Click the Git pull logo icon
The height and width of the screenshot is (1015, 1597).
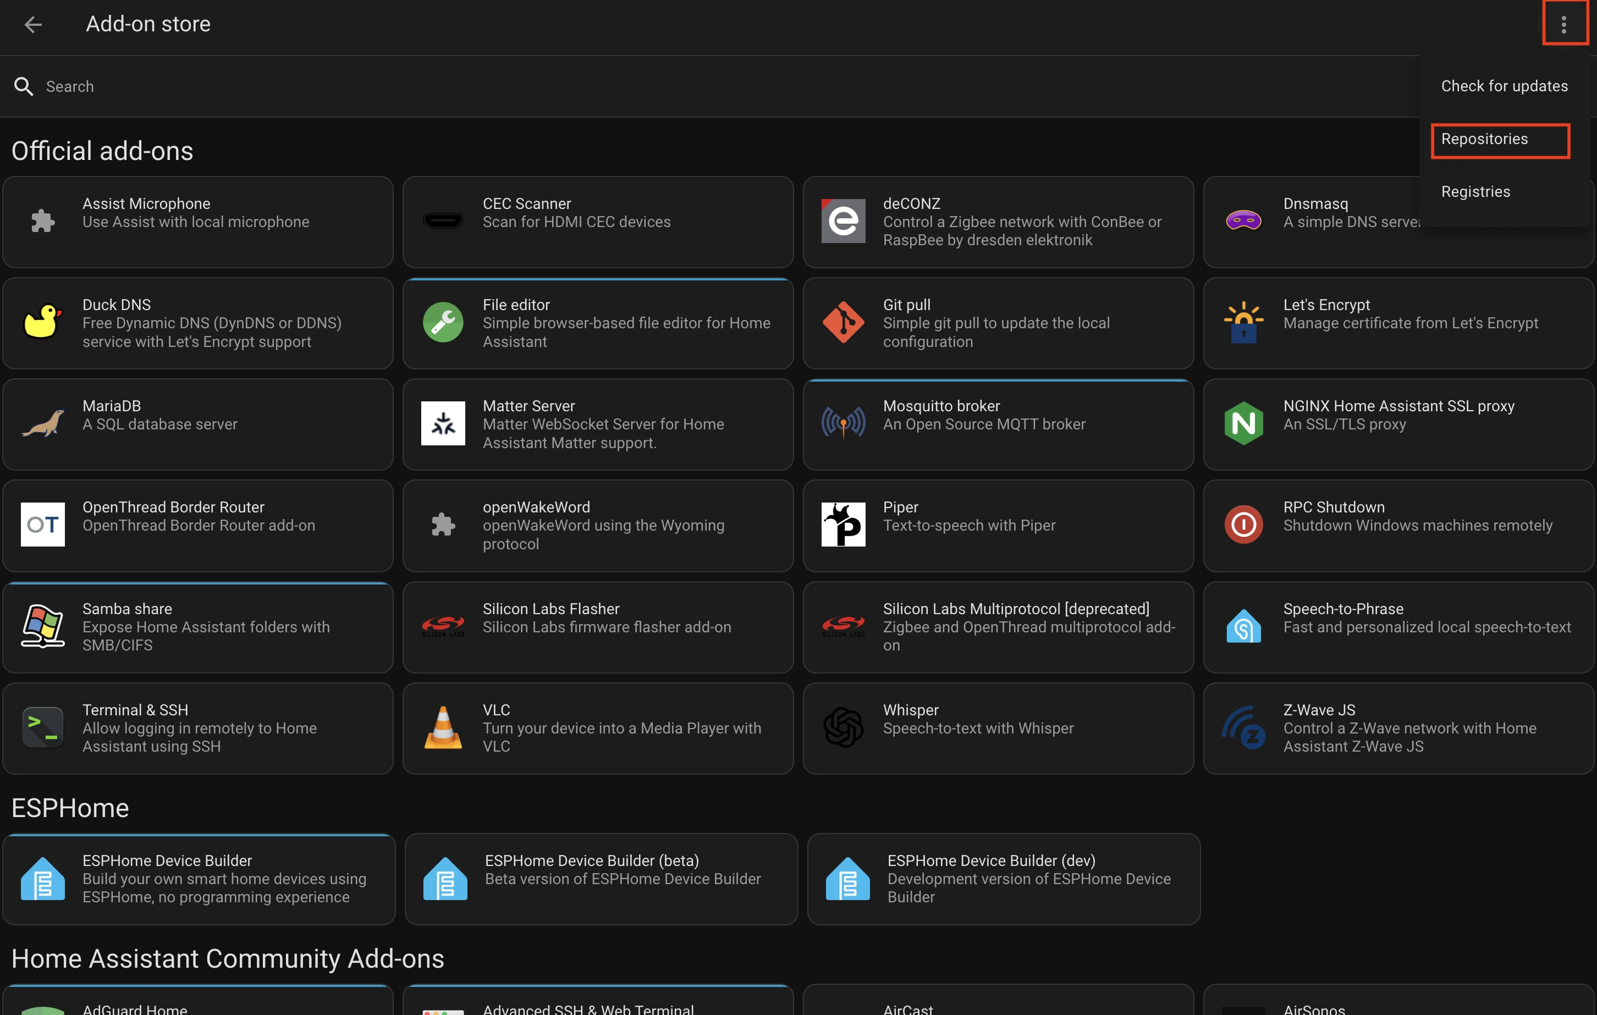click(x=843, y=322)
